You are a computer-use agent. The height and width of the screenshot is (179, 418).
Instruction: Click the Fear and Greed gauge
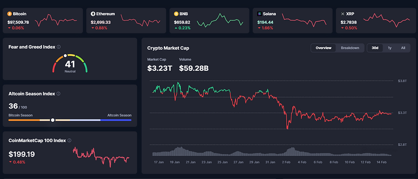70,64
